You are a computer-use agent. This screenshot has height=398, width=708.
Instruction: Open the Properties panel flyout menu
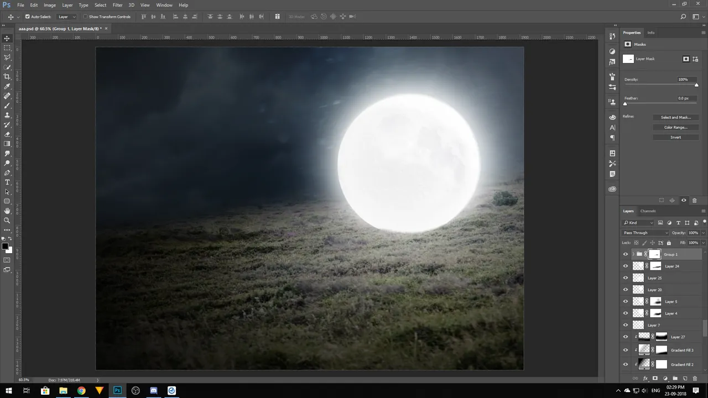coord(704,33)
